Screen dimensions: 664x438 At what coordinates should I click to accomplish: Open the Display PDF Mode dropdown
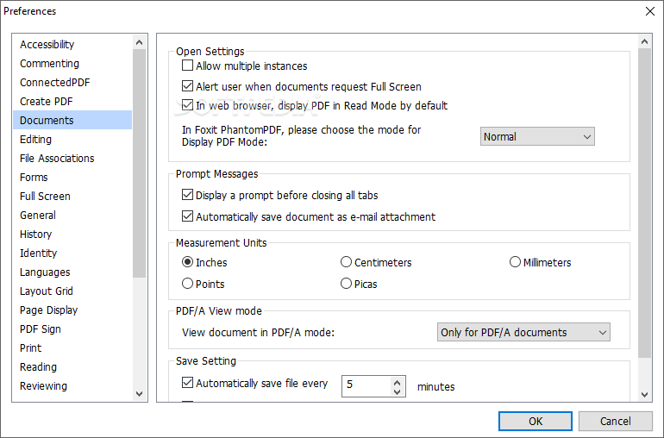click(x=537, y=136)
